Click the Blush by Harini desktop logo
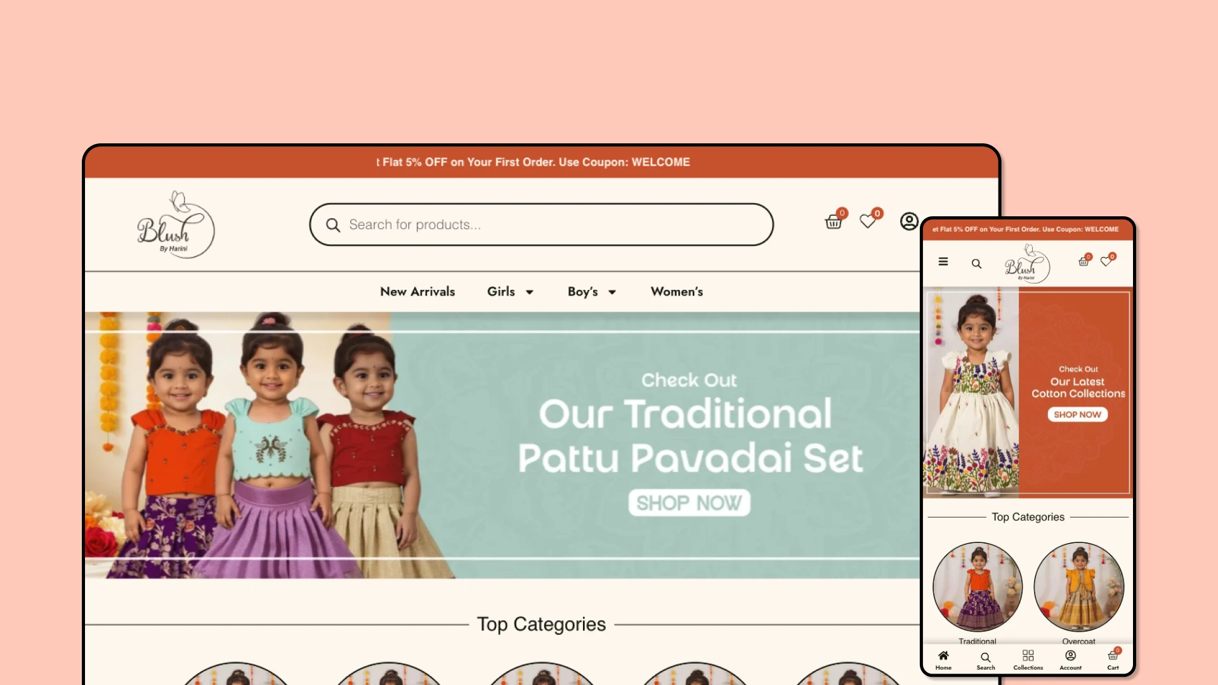 tap(176, 225)
